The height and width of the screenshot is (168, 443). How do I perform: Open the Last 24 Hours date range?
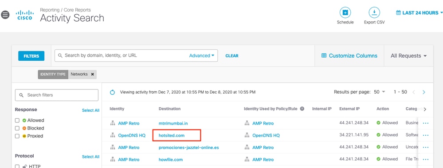tap(419, 13)
